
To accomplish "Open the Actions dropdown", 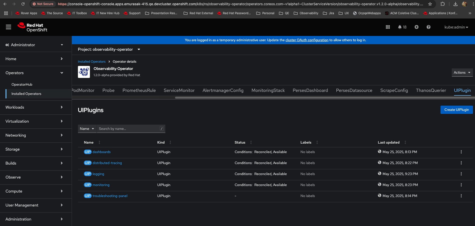I will click(462, 72).
